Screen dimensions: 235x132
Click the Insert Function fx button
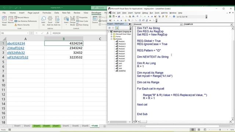point(47,33)
